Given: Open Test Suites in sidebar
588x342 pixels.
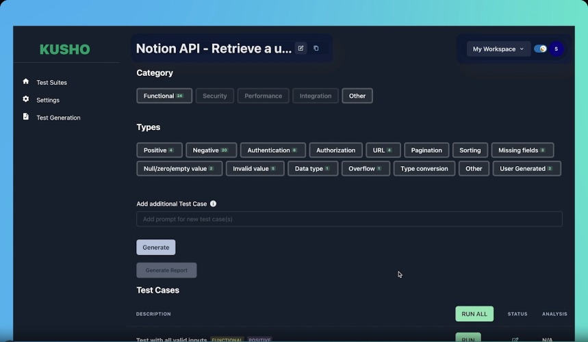Looking at the screenshot, I should (x=52, y=82).
